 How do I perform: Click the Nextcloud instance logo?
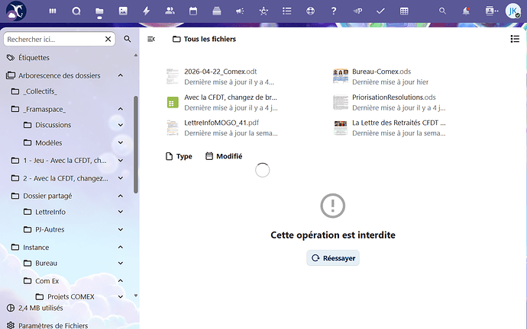[x=16, y=11]
